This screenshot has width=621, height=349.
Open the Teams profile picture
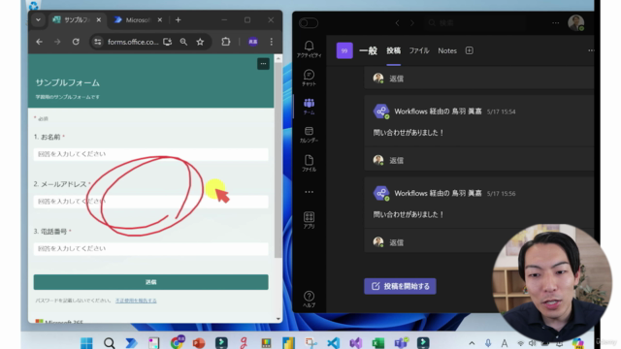(575, 23)
